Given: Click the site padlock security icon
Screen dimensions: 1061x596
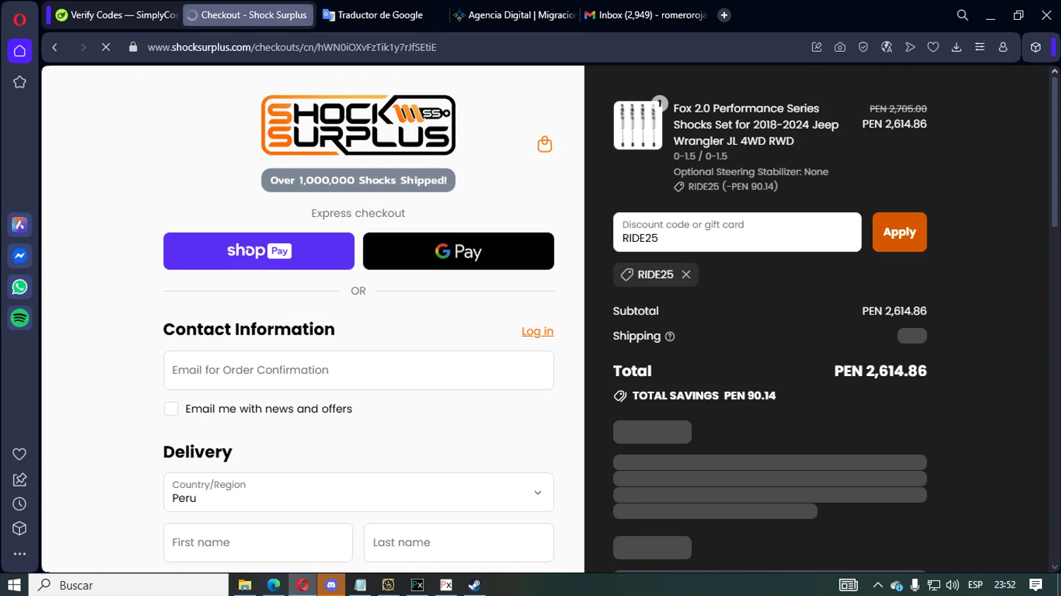Looking at the screenshot, I should click(133, 47).
